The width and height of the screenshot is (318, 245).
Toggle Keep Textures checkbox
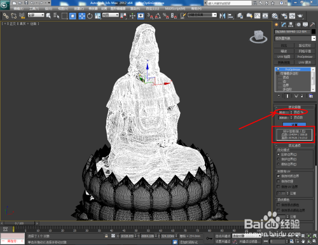pyautogui.click(x=279, y=181)
